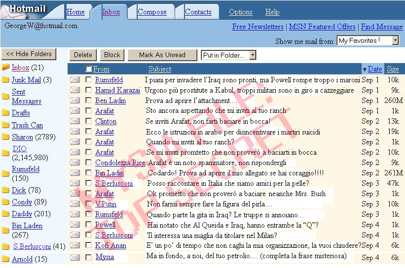This screenshot has height=268, width=405.
Task: Open the MSN Featured Offers link
Action: click(322, 27)
